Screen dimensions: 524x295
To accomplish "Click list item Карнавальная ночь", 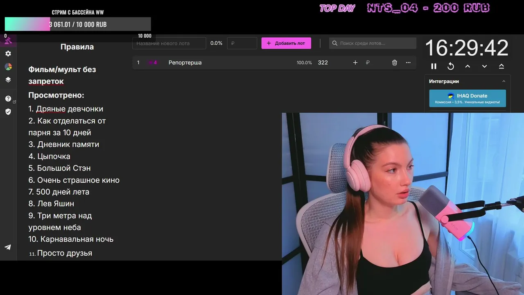I will point(71,239).
